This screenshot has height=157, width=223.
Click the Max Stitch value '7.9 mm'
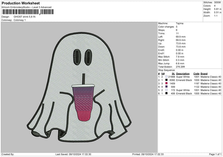pyautogui.click(x=180, y=57)
